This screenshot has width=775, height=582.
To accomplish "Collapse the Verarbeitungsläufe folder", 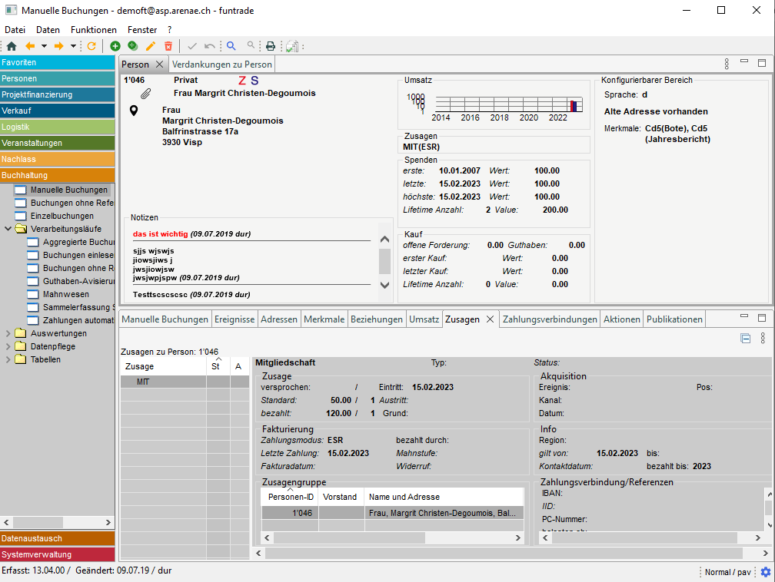I will tap(8, 229).
